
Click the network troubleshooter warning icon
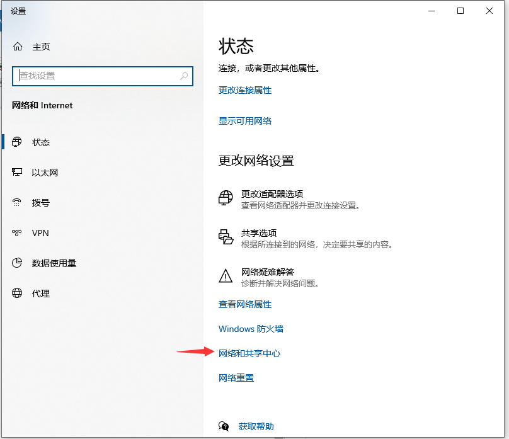(226, 277)
